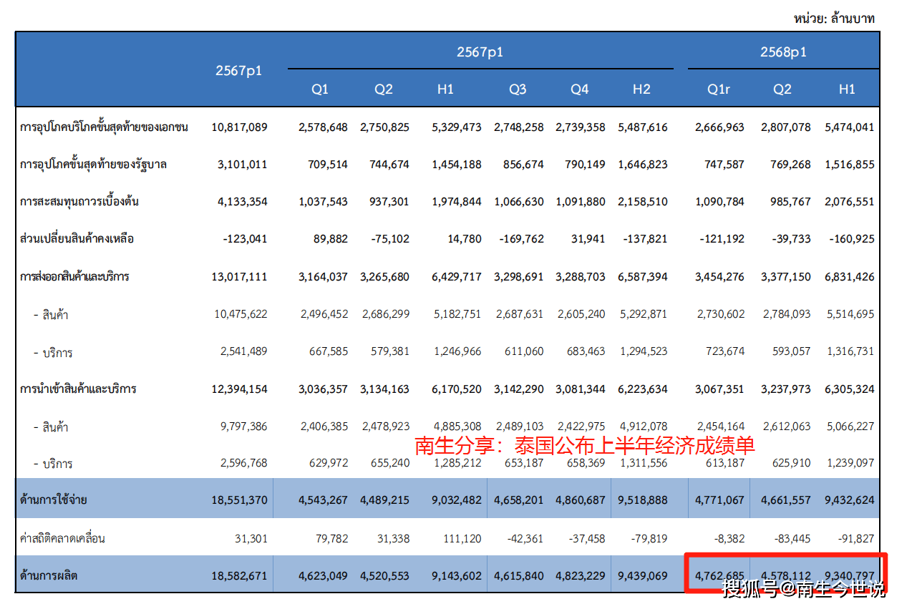
Task: Select row label การอุปโภคบริโภคขั้นสุดท้ายของเอกชน
Action: 105,127
